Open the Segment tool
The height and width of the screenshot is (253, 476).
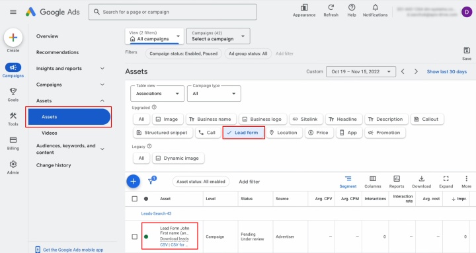[348, 182]
